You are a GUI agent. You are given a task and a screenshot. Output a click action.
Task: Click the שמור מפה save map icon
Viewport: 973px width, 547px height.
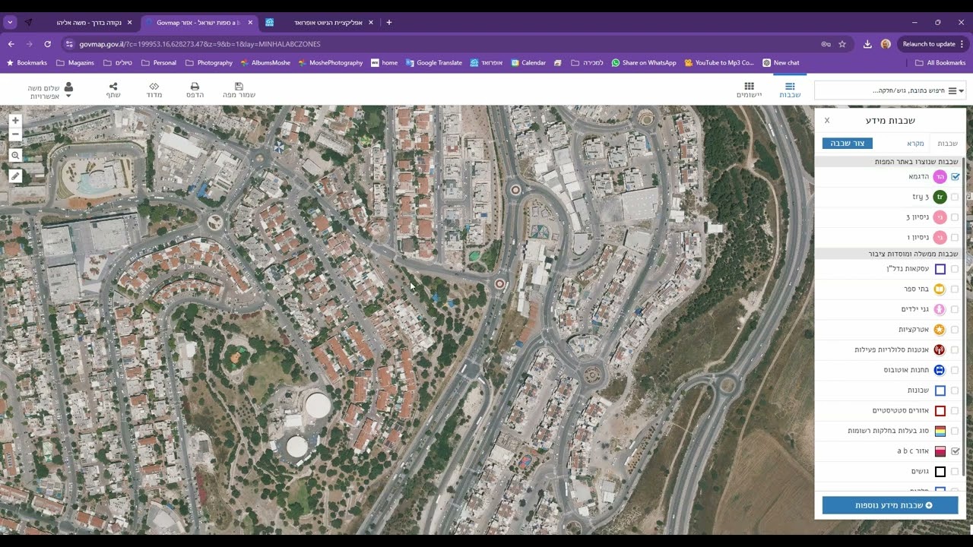click(239, 90)
